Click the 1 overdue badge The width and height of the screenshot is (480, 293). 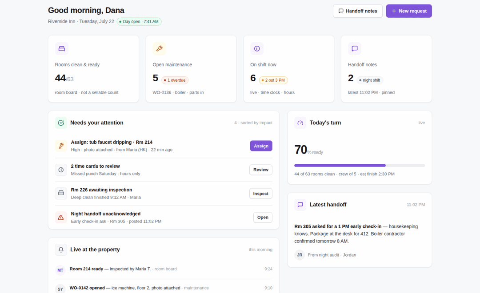(x=175, y=80)
